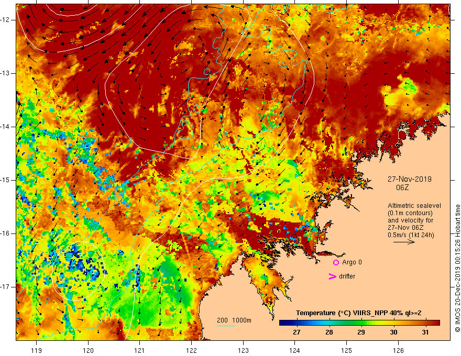Screen dimensions: 461x356
Task: Click the dark red end of the temperature bar
Action: click(x=436, y=323)
